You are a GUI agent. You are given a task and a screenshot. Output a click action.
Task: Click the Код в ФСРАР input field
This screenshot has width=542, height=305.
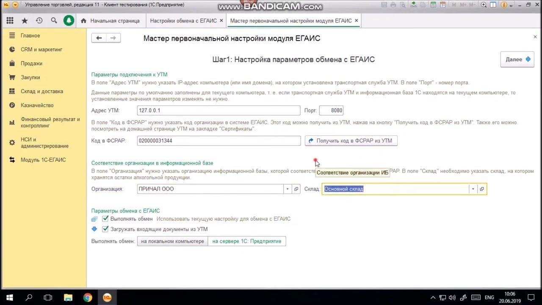[x=218, y=141]
